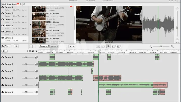The image size is (181, 102).
Task: Click the 0:45:00:00 mark on the ruler
Action: [x=132, y=53]
